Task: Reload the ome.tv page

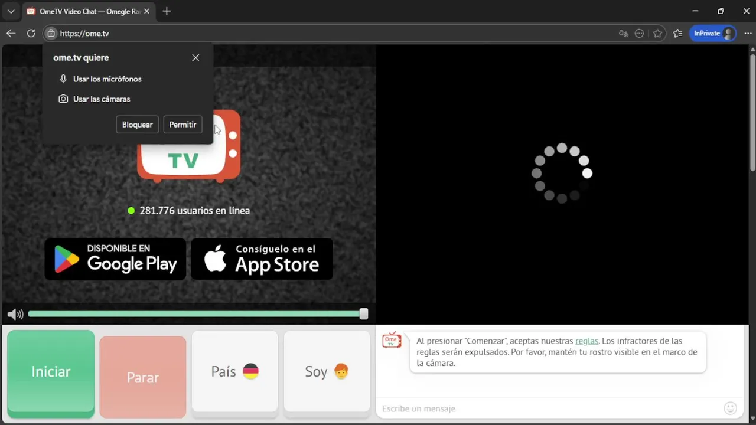Action: click(x=31, y=34)
